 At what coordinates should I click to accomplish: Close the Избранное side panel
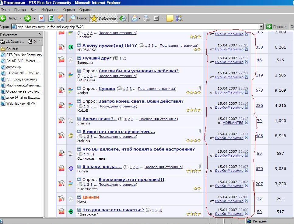[x=40, y=34]
